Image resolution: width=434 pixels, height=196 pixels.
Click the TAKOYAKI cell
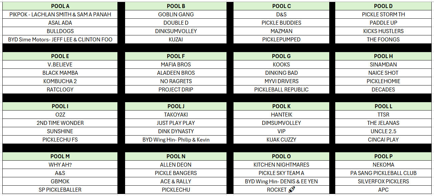coord(176,115)
